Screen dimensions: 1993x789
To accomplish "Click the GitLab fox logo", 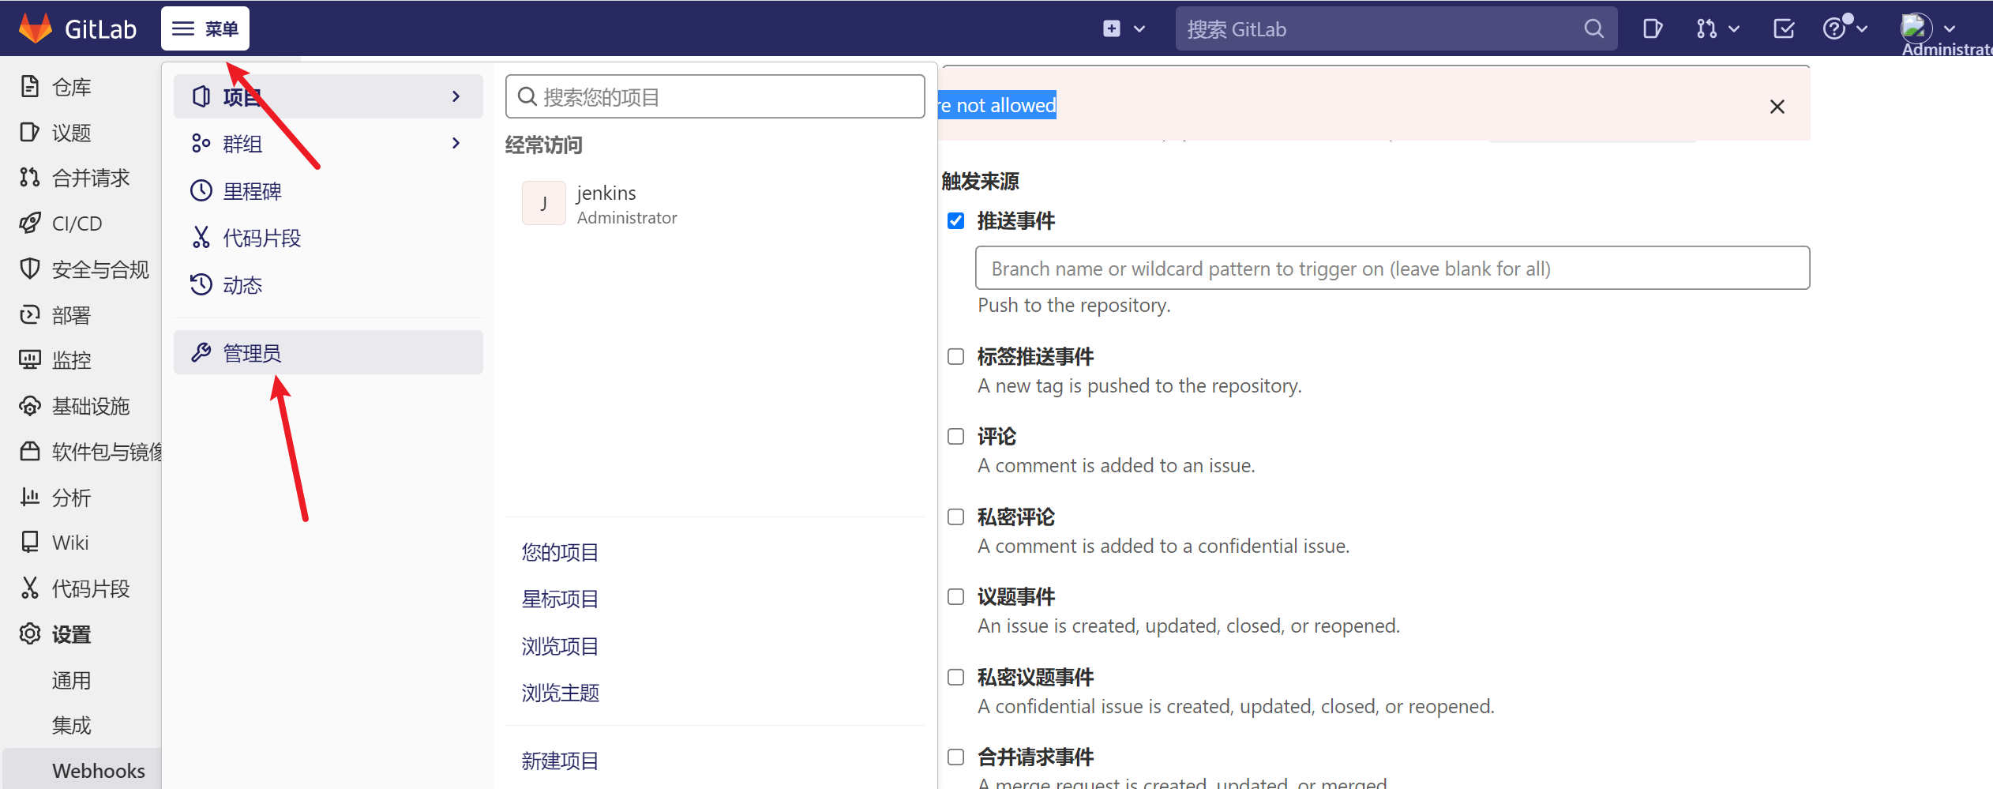I will pos(35,29).
